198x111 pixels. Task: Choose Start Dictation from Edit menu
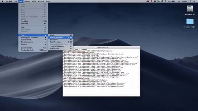33,48
